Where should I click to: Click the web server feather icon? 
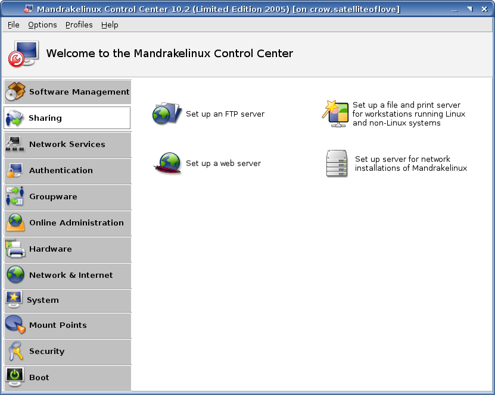167,163
